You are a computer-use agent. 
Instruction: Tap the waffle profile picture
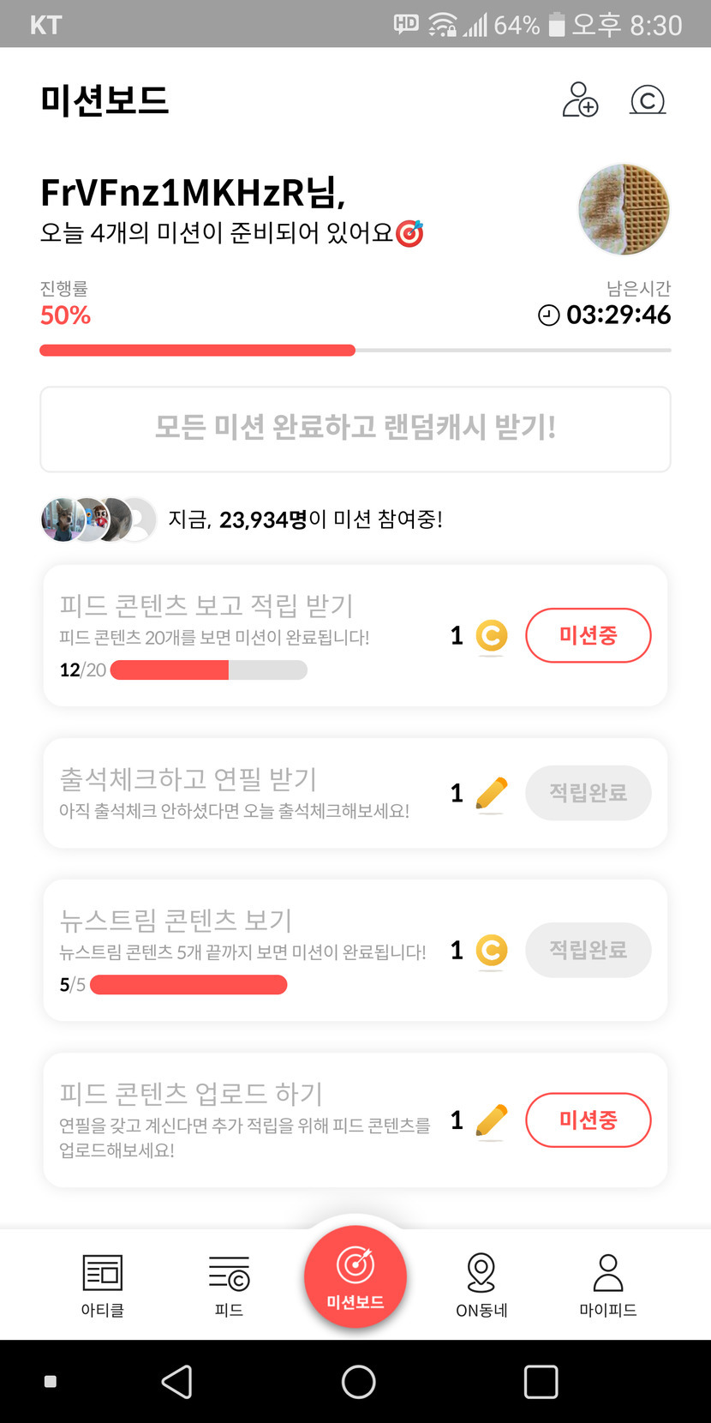624,210
